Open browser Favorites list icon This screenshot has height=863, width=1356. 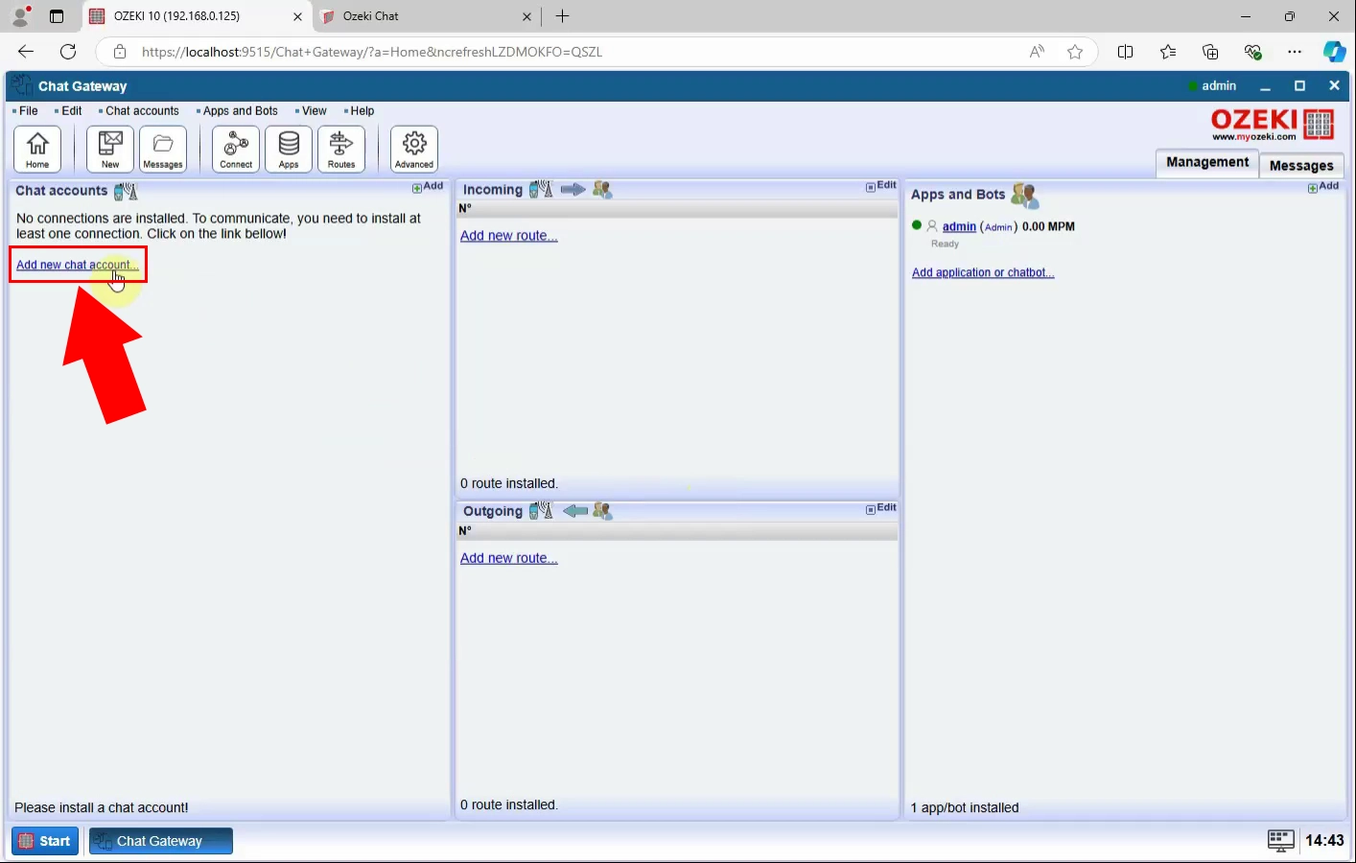[1168, 52]
